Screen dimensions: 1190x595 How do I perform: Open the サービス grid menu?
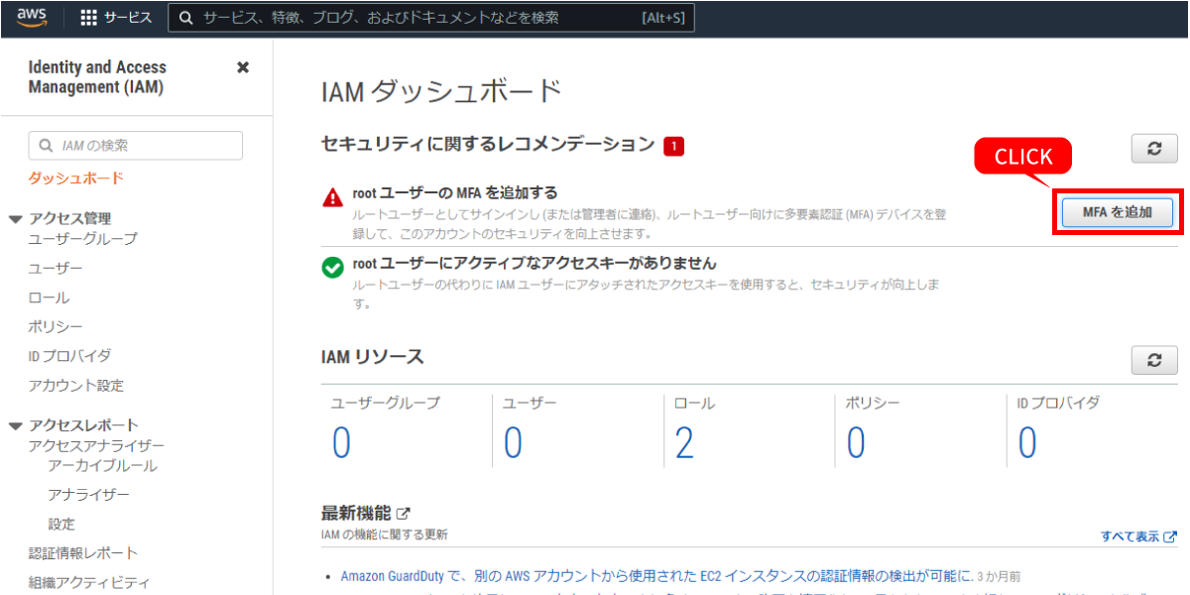click(x=116, y=18)
